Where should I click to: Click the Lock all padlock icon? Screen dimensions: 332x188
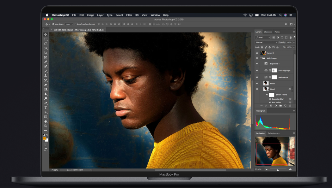click(x=277, y=47)
